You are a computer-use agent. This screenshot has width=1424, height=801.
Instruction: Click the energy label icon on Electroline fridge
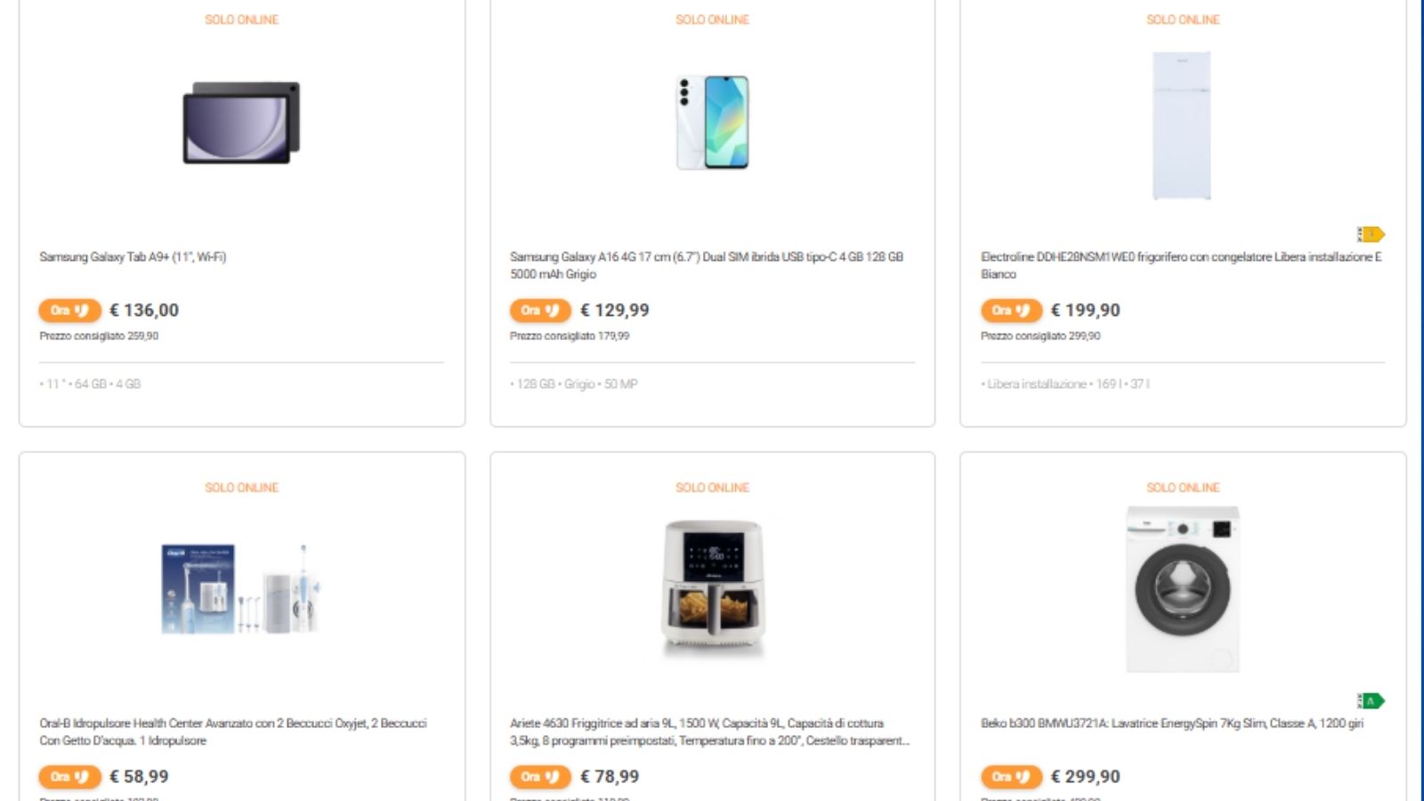point(1371,234)
